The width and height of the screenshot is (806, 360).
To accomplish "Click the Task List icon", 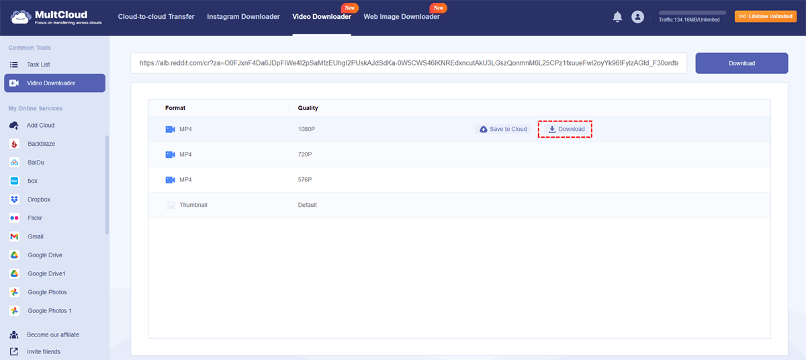I will click(x=13, y=64).
